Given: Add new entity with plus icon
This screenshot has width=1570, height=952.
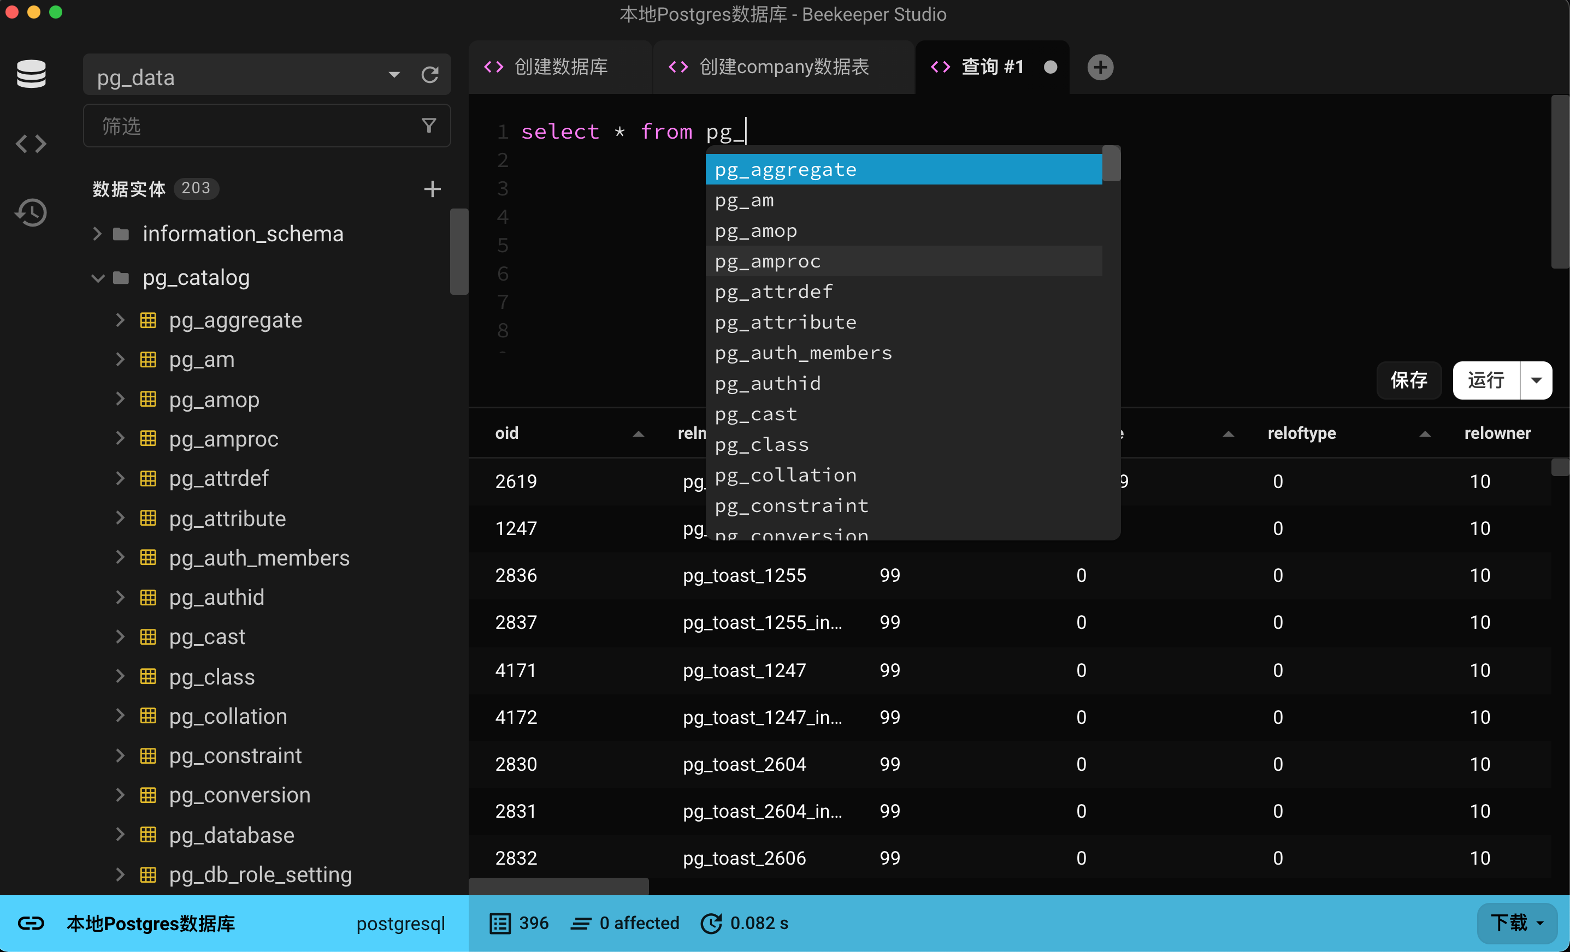Looking at the screenshot, I should point(432,188).
